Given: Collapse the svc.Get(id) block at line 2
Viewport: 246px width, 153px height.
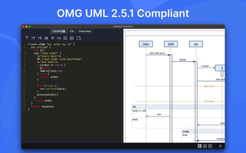Looking at the screenshot, I should (26, 47).
